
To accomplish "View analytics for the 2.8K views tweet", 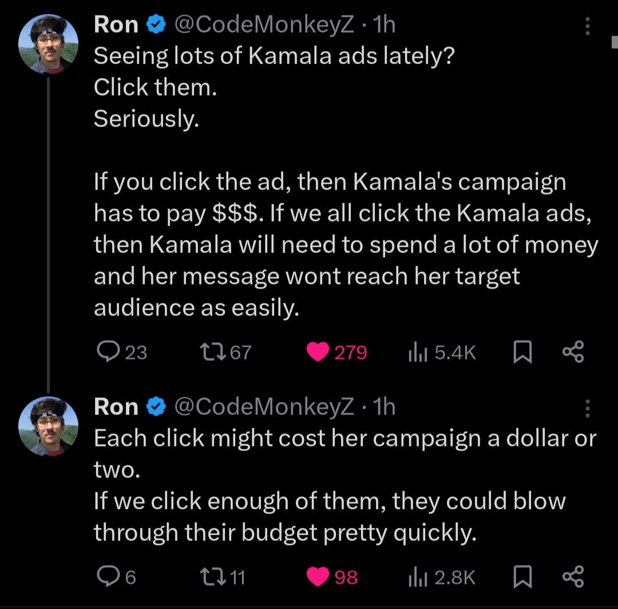I will (x=442, y=577).
